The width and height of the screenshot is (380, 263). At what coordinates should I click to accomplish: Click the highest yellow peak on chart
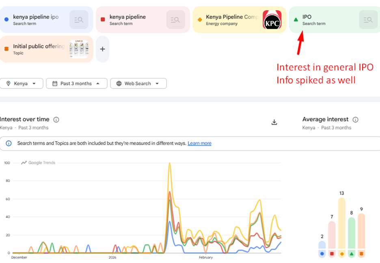click(x=169, y=163)
